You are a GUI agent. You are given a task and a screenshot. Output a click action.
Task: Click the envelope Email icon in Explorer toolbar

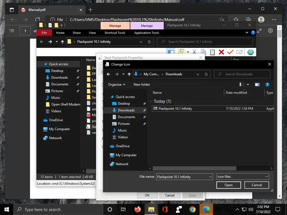coord(239,52)
